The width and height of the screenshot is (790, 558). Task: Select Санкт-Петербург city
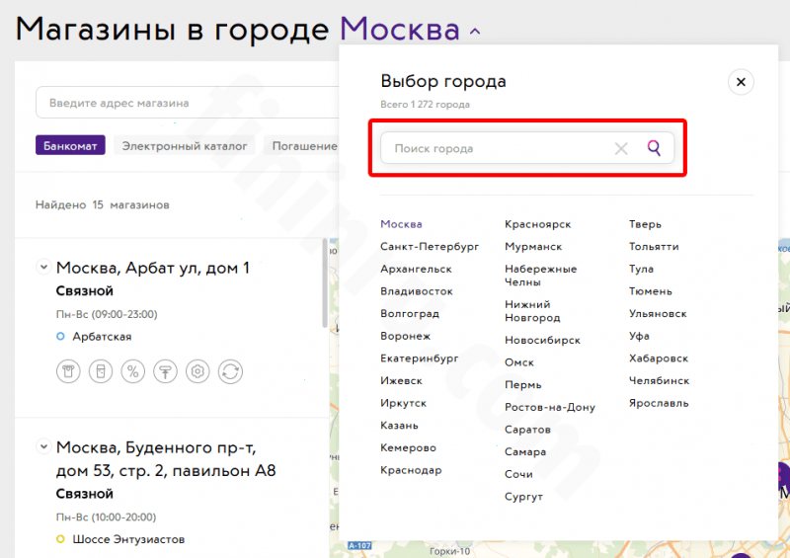tap(430, 247)
